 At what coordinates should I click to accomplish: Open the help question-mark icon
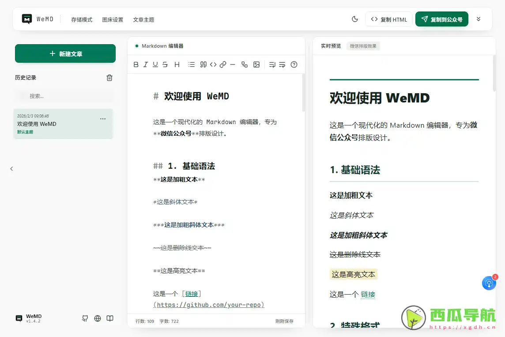click(x=294, y=64)
